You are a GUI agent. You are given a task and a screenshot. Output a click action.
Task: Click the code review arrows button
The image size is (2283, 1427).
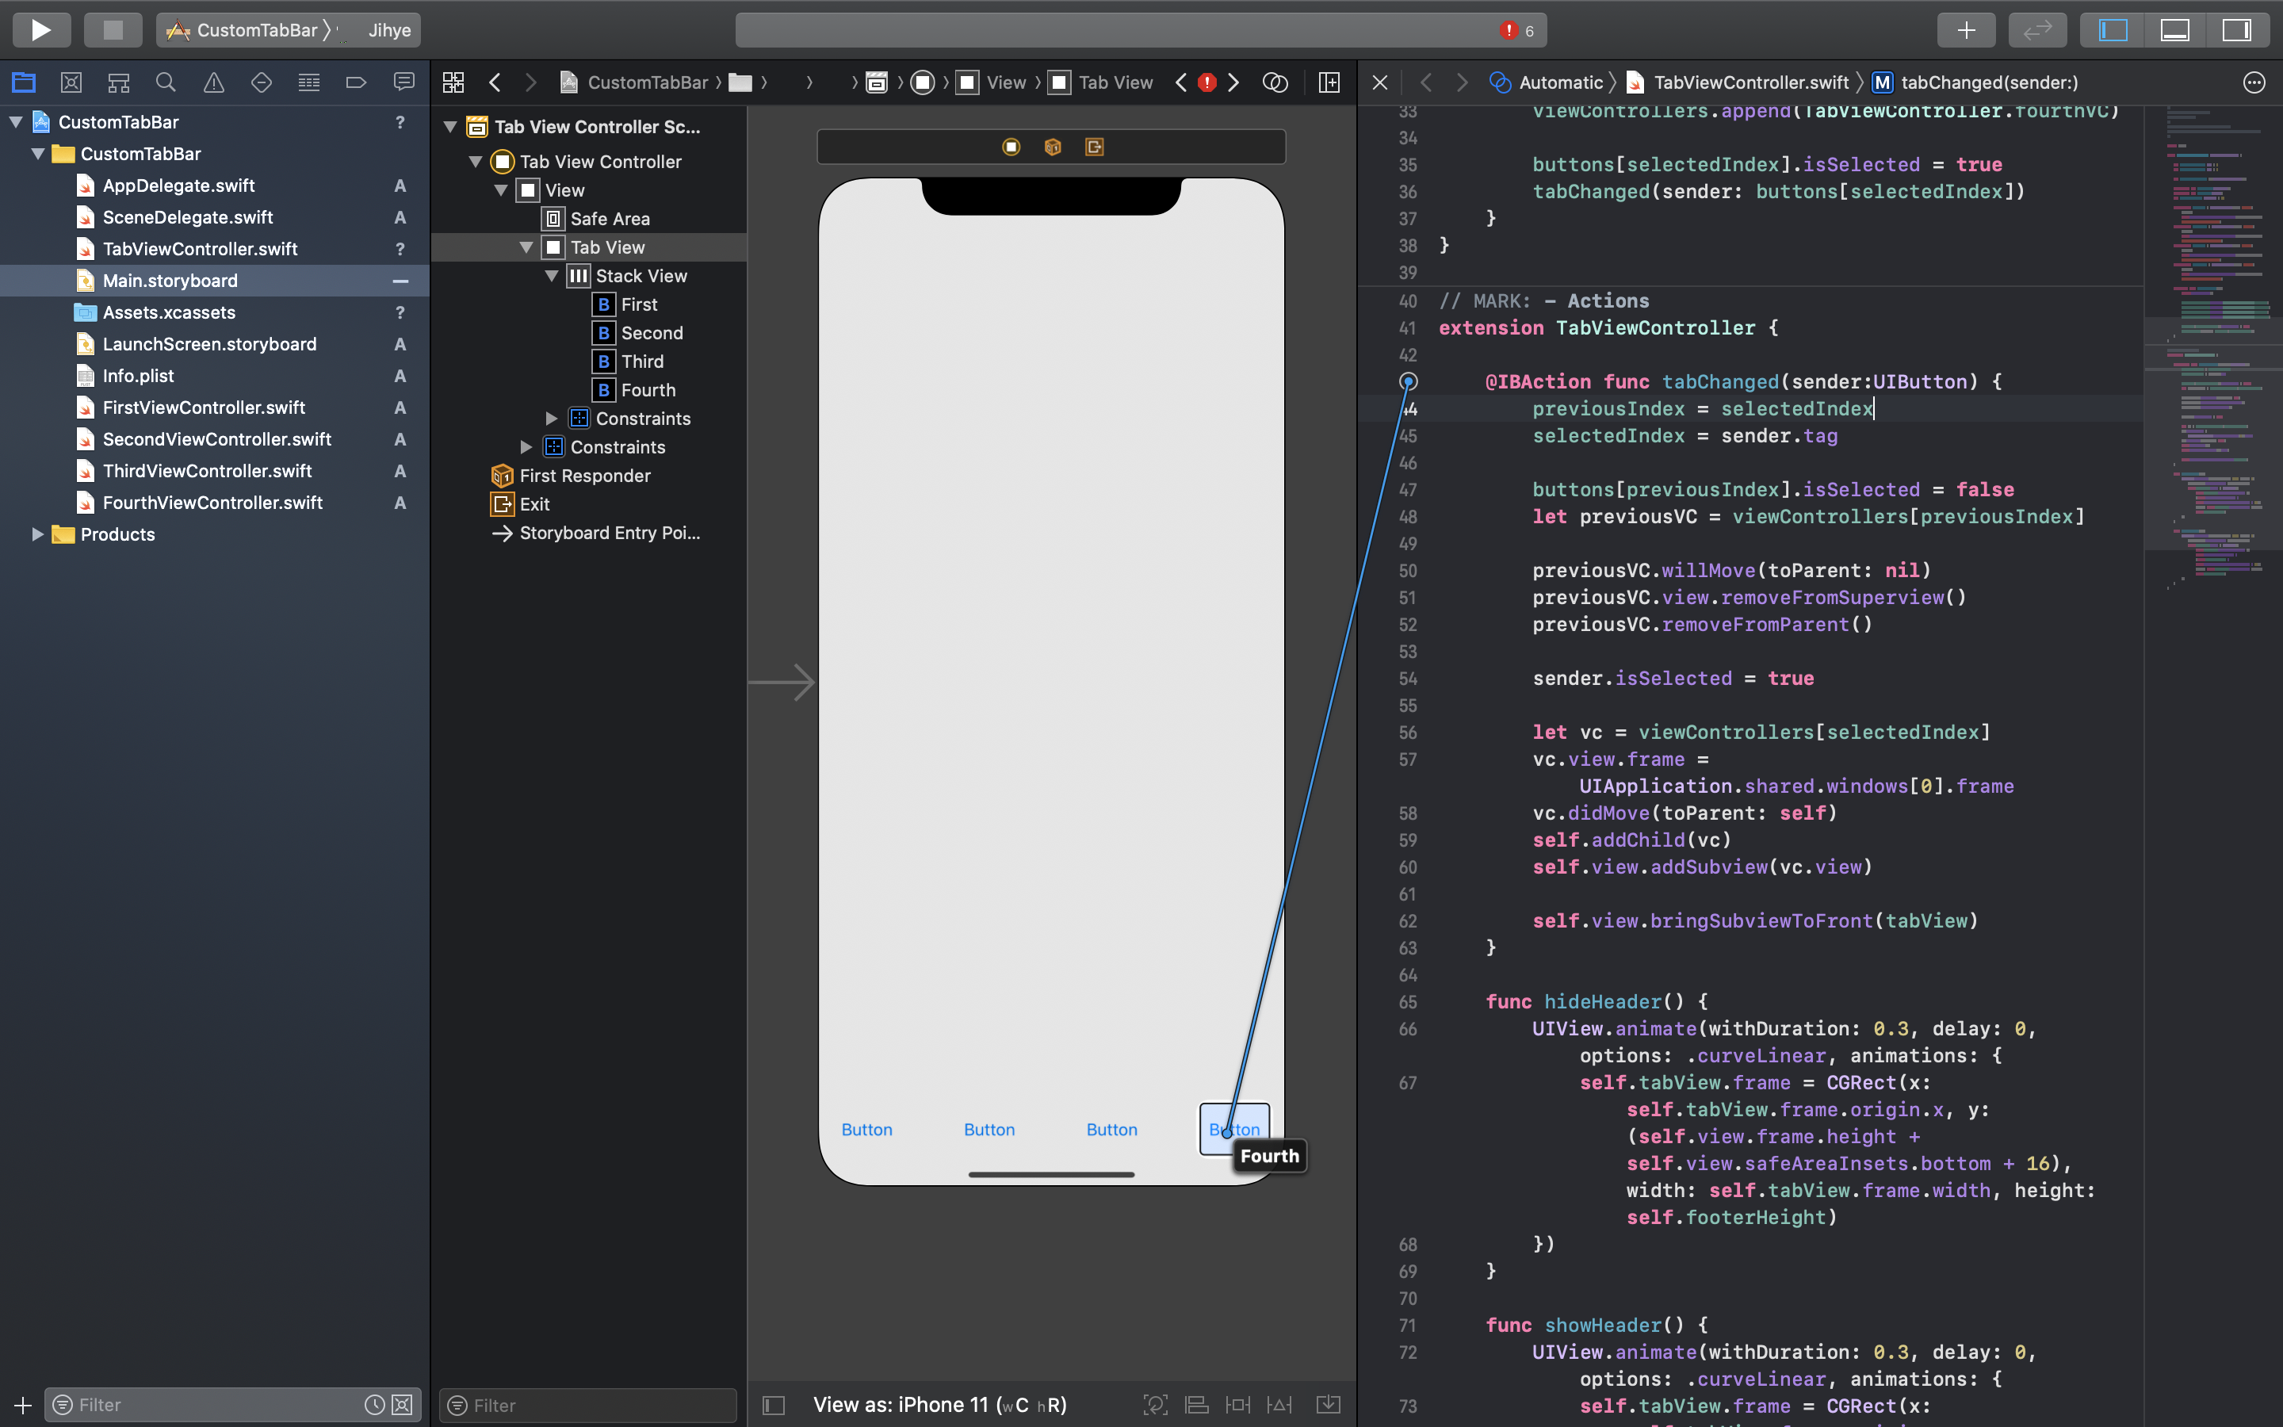click(x=2036, y=30)
